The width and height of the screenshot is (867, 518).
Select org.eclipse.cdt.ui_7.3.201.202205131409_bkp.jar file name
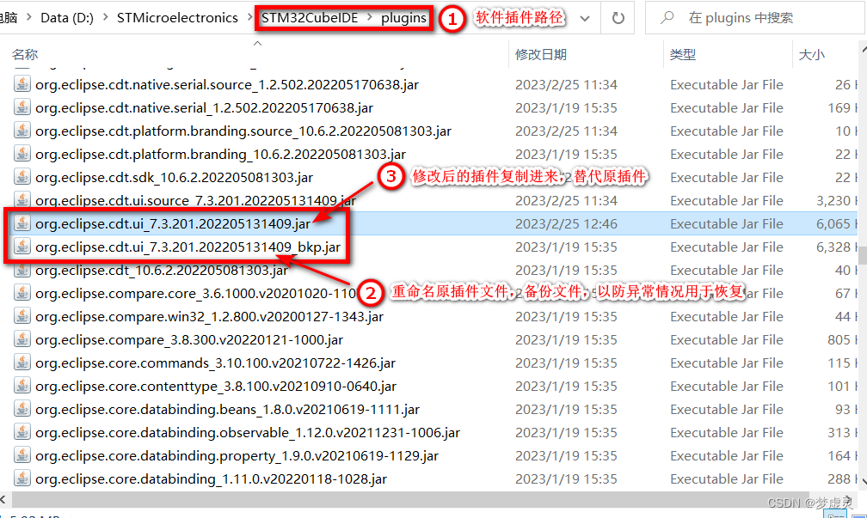188,247
